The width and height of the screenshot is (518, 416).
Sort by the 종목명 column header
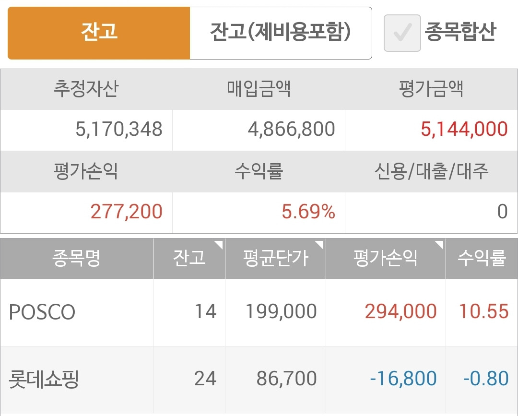76,259
